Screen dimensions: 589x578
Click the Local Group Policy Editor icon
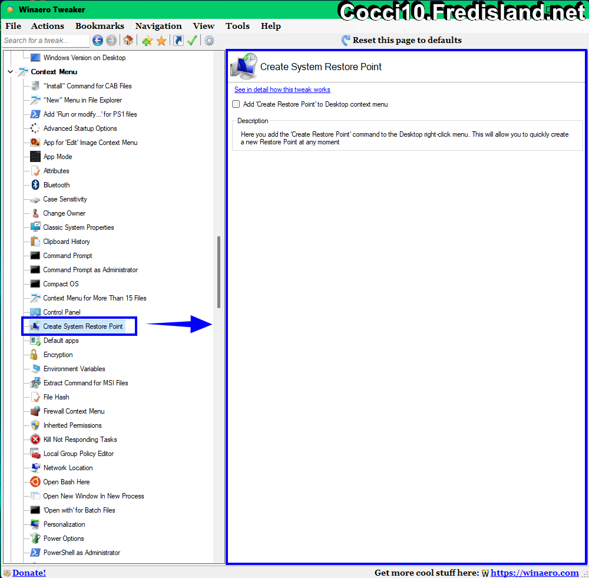(x=35, y=453)
